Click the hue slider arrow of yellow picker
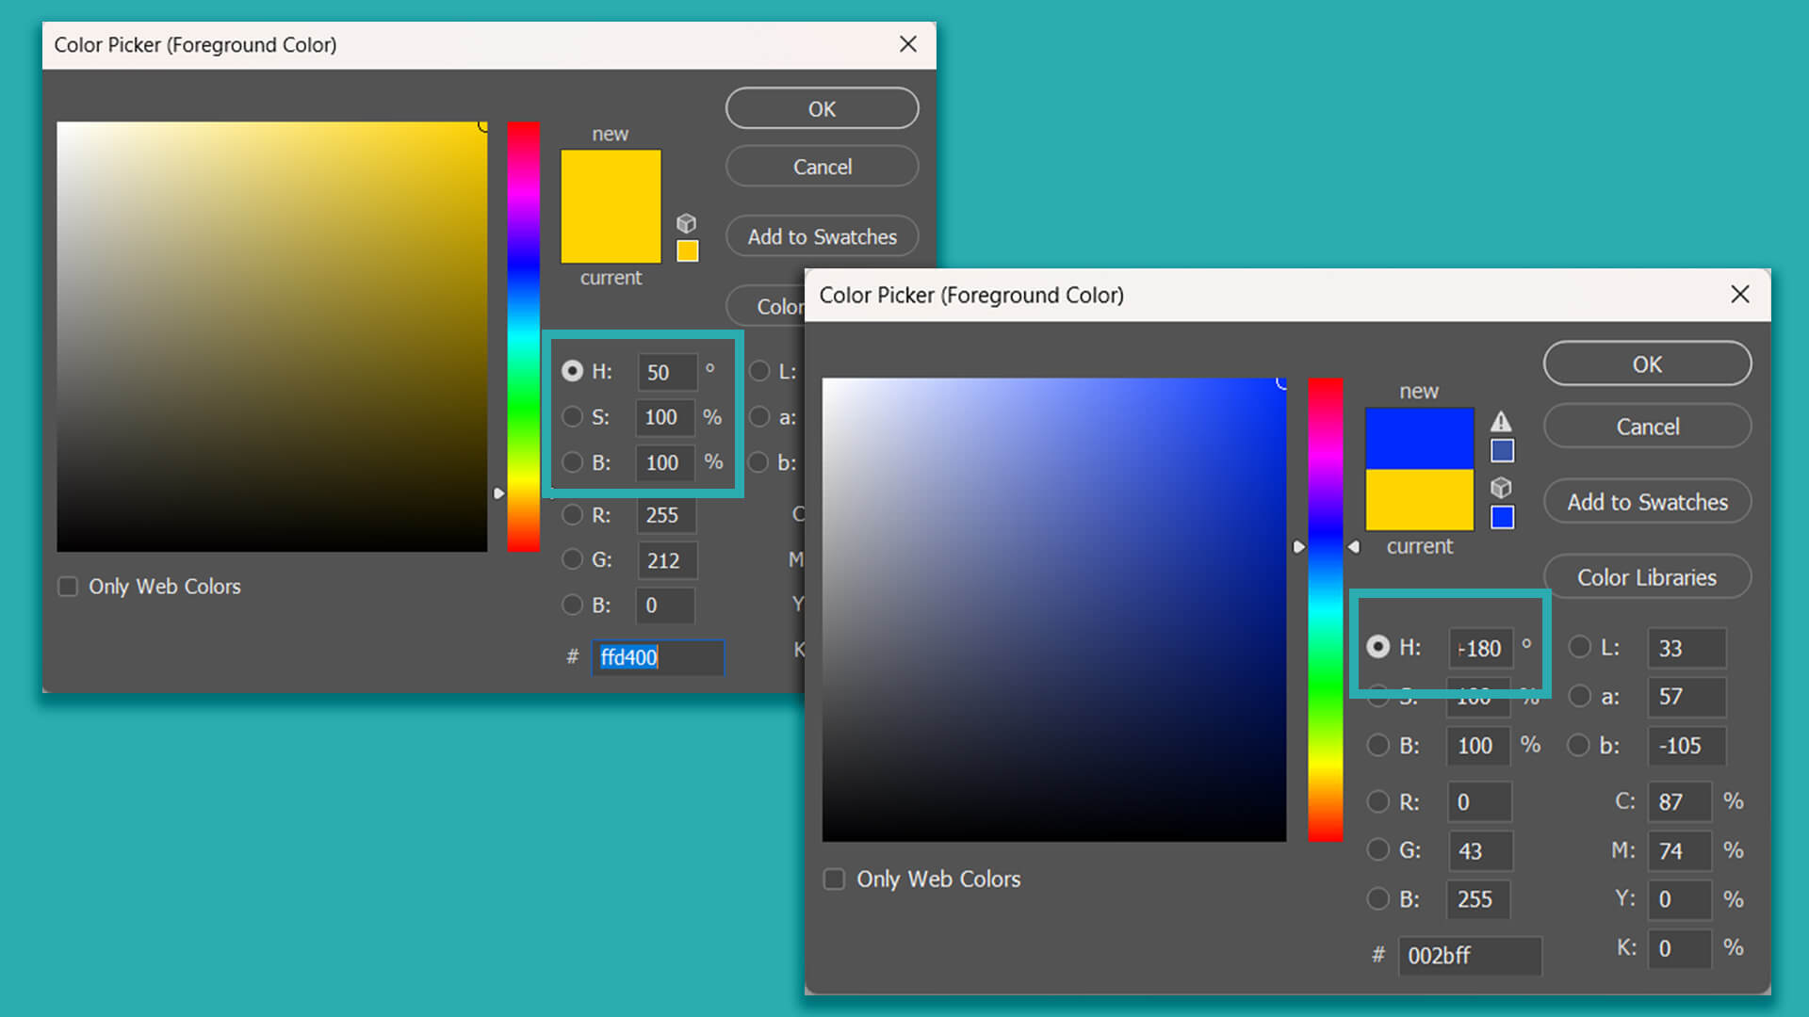Image resolution: width=1809 pixels, height=1017 pixels. tap(499, 493)
